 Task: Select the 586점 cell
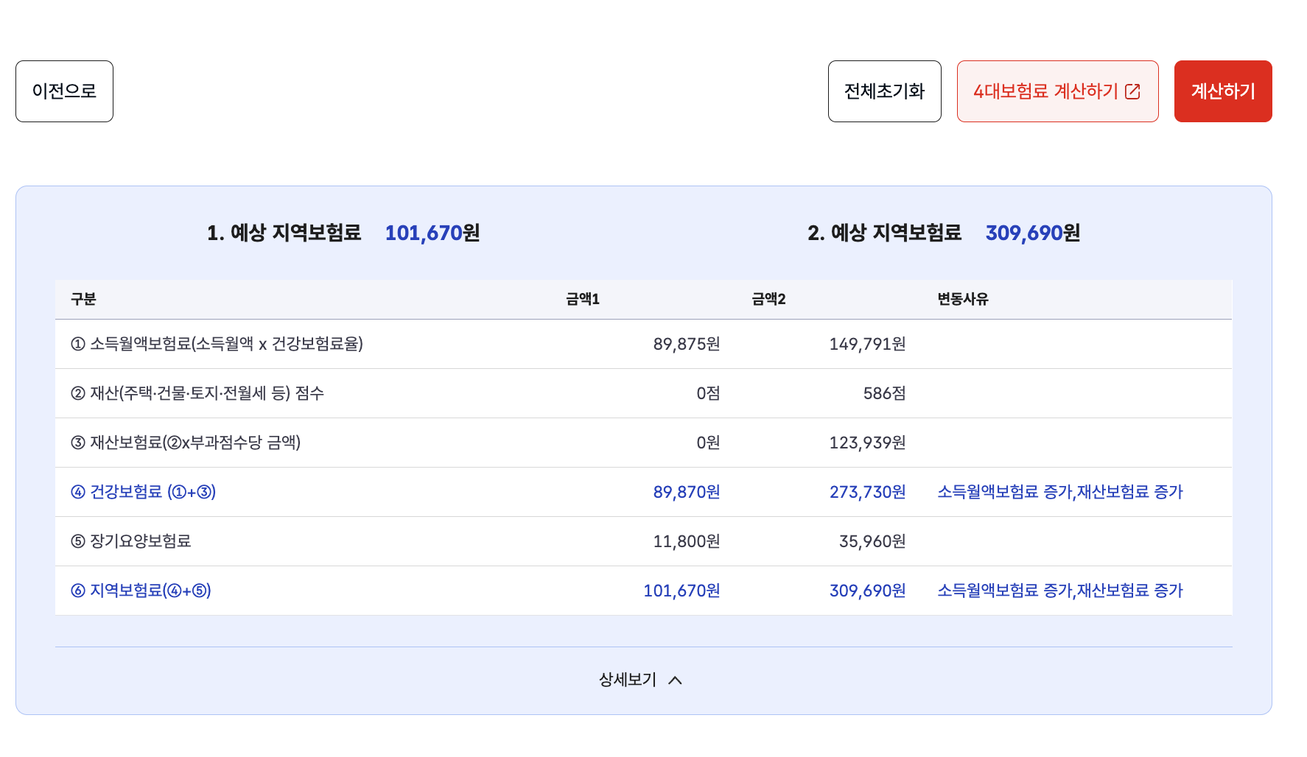[x=885, y=393]
